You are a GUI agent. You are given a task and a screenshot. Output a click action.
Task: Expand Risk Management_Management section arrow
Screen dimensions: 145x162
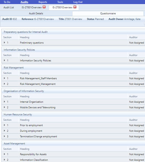(4, 84)
